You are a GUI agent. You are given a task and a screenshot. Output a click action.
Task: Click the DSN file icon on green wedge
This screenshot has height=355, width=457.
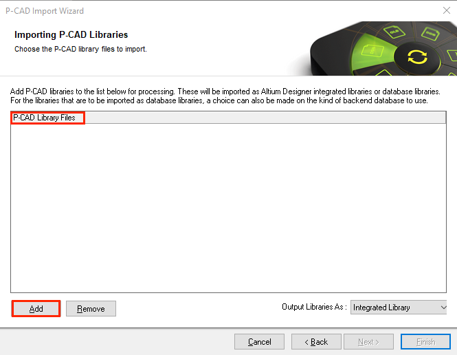click(372, 51)
